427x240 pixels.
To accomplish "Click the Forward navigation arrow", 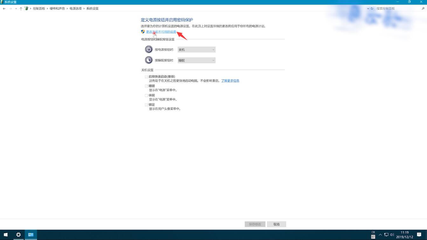I will (10, 9).
